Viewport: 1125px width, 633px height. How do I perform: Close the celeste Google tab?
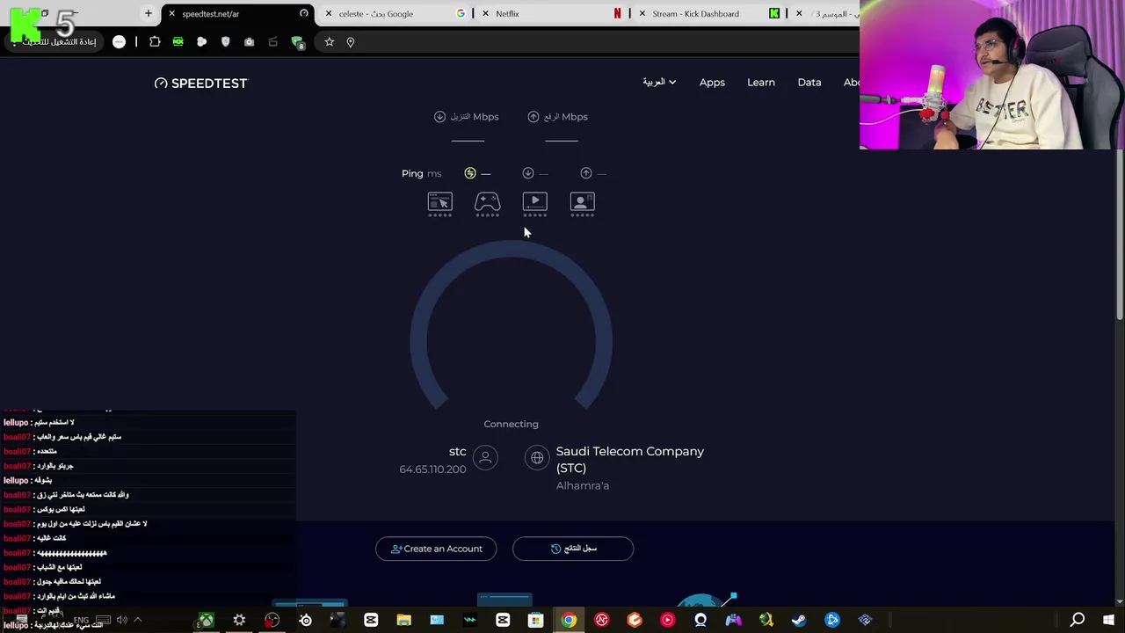click(329, 13)
